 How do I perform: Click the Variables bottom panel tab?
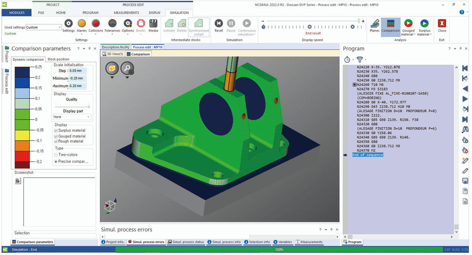pyautogui.click(x=283, y=242)
